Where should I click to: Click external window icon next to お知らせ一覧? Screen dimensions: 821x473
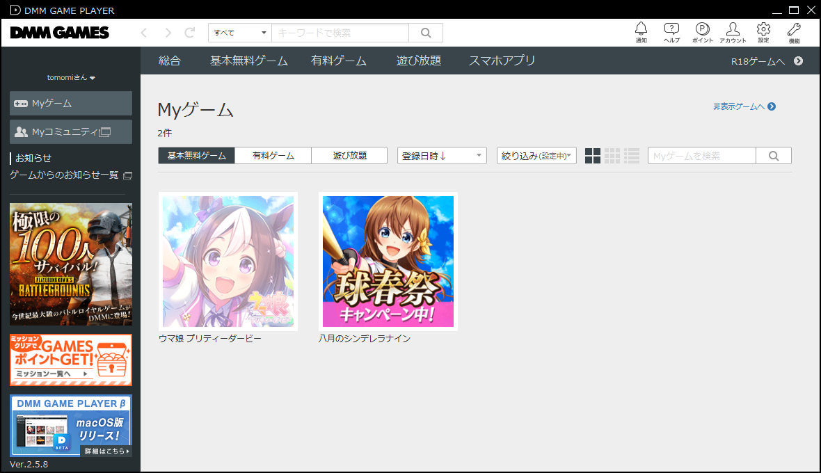[127, 175]
